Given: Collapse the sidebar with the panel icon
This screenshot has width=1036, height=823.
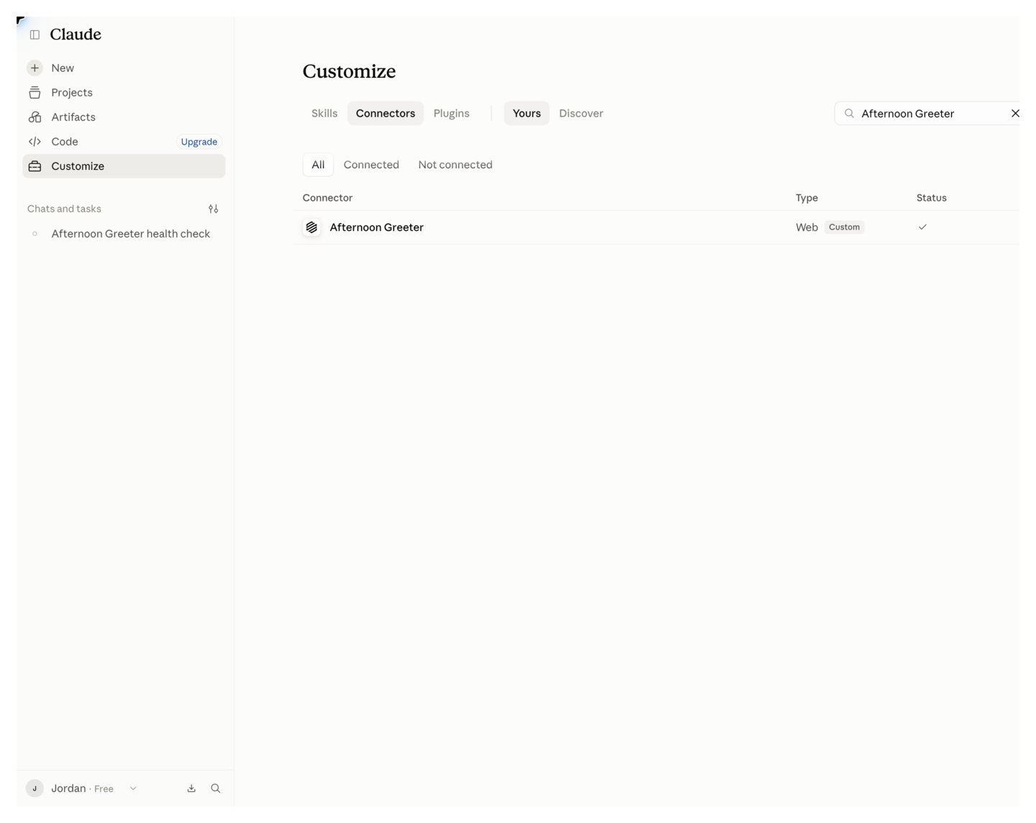Looking at the screenshot, I should [35, 35].
